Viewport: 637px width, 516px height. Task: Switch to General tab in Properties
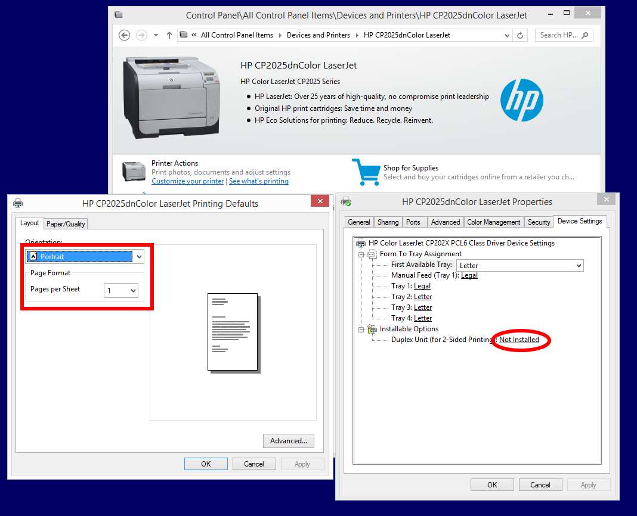359,222
